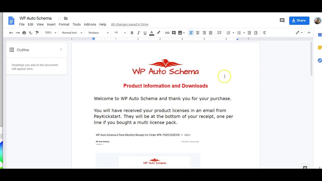The image size is (322, 181).
Task: Open editing mode pencil dropdown
Action: pyautogui.click(x=299, y=33)
